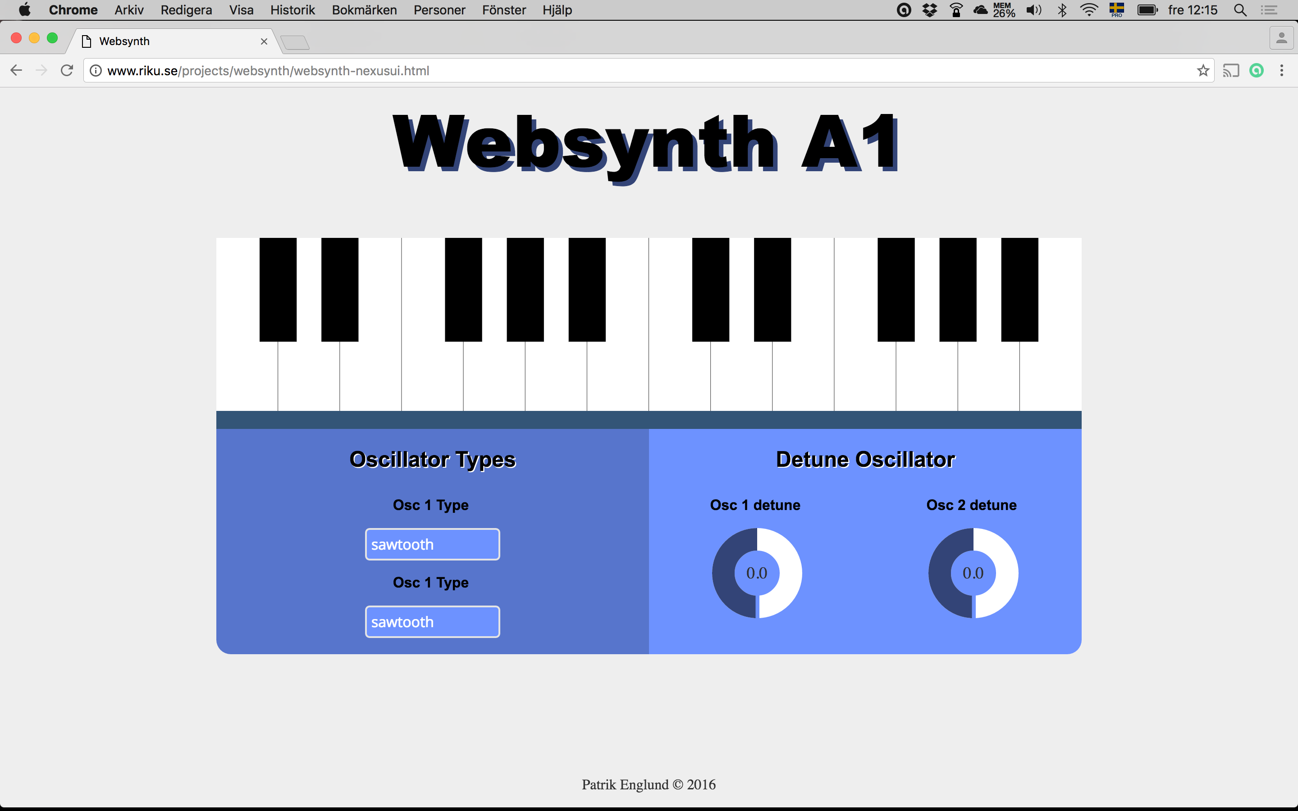Image resolution: width=1298 pixels, height=811 pixels.
Task: Open the lower Osc 1 Type sawtooth dropdown
Action: [x=432, y=622]
